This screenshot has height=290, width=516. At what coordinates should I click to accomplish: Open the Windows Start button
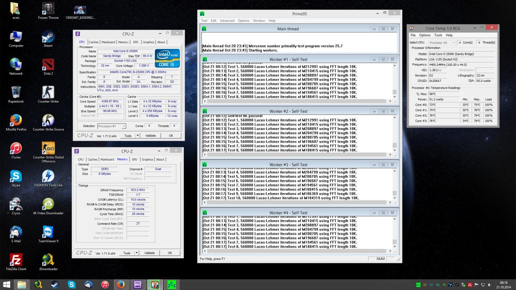pyautogui.click(x=7, y=284)
